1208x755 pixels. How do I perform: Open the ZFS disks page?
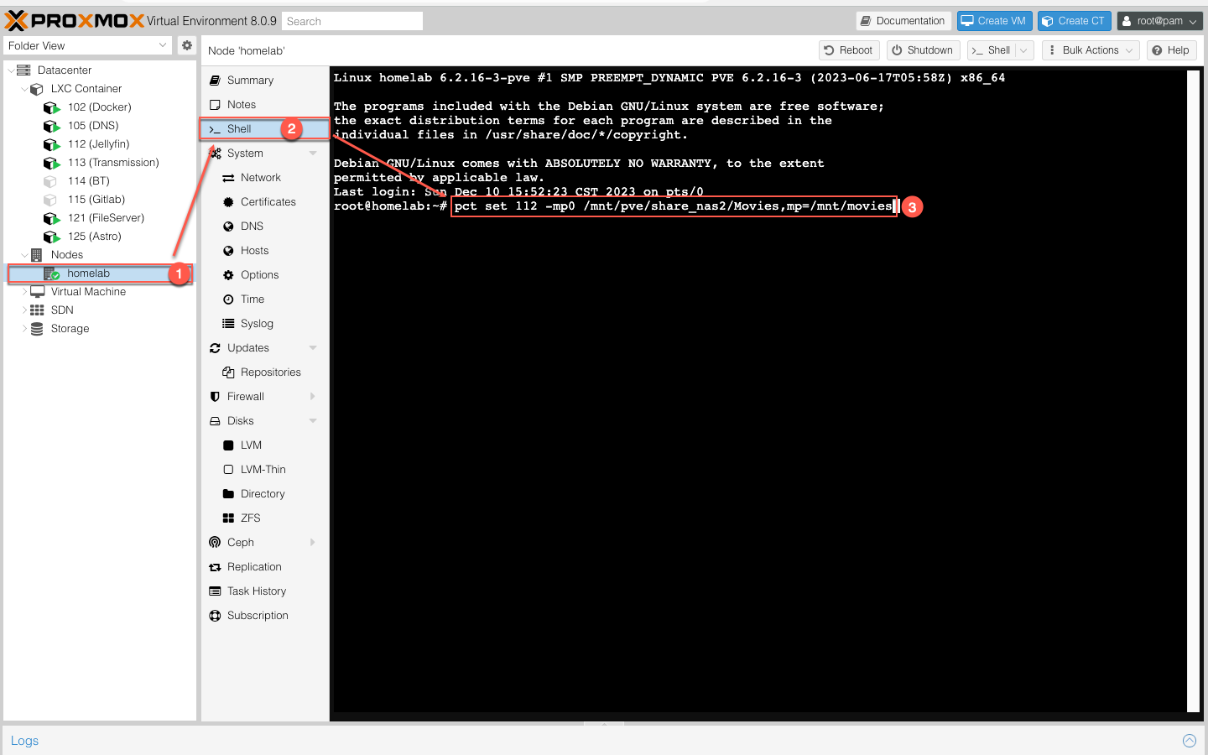[265, 518]
